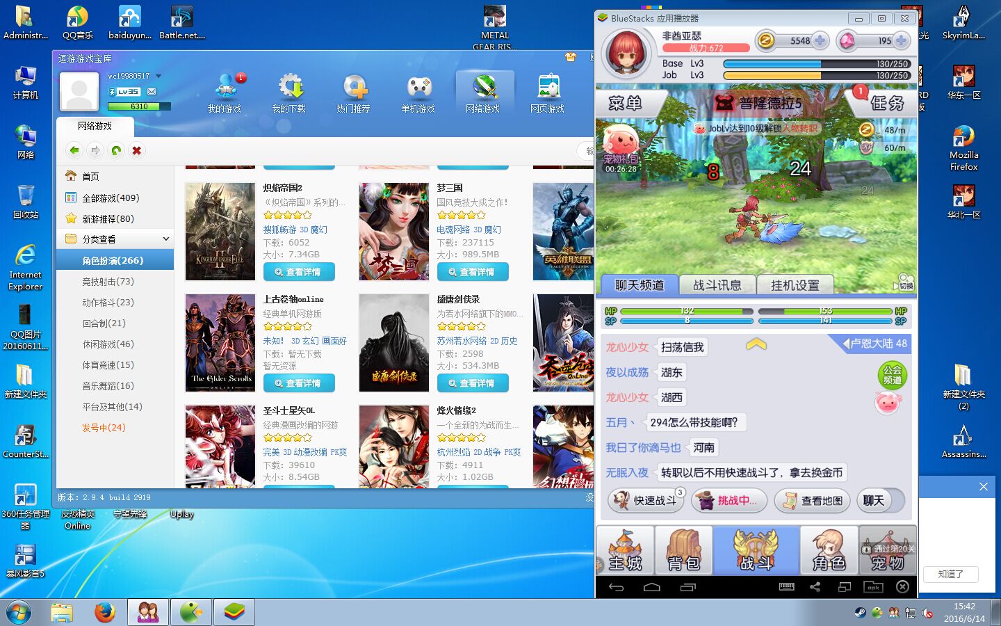Switch to 聊天频道 tab
This screenshot has height=626, width=1001.
639,284
